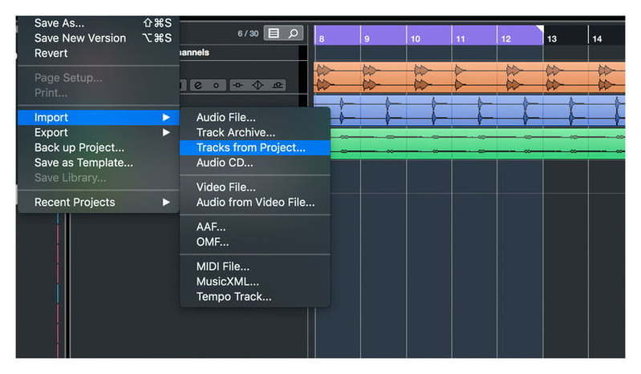Viewport: 641px width, 374px height.
Task: Expand the Import submenu arrow
Action: point(166,118)
